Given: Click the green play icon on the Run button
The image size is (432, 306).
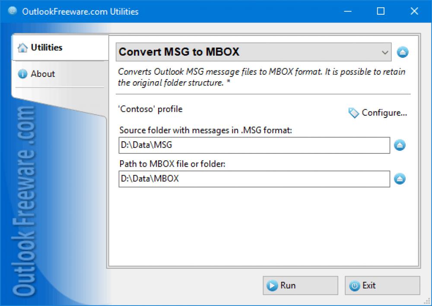Looking at the screenshot, I should [272, 285].
